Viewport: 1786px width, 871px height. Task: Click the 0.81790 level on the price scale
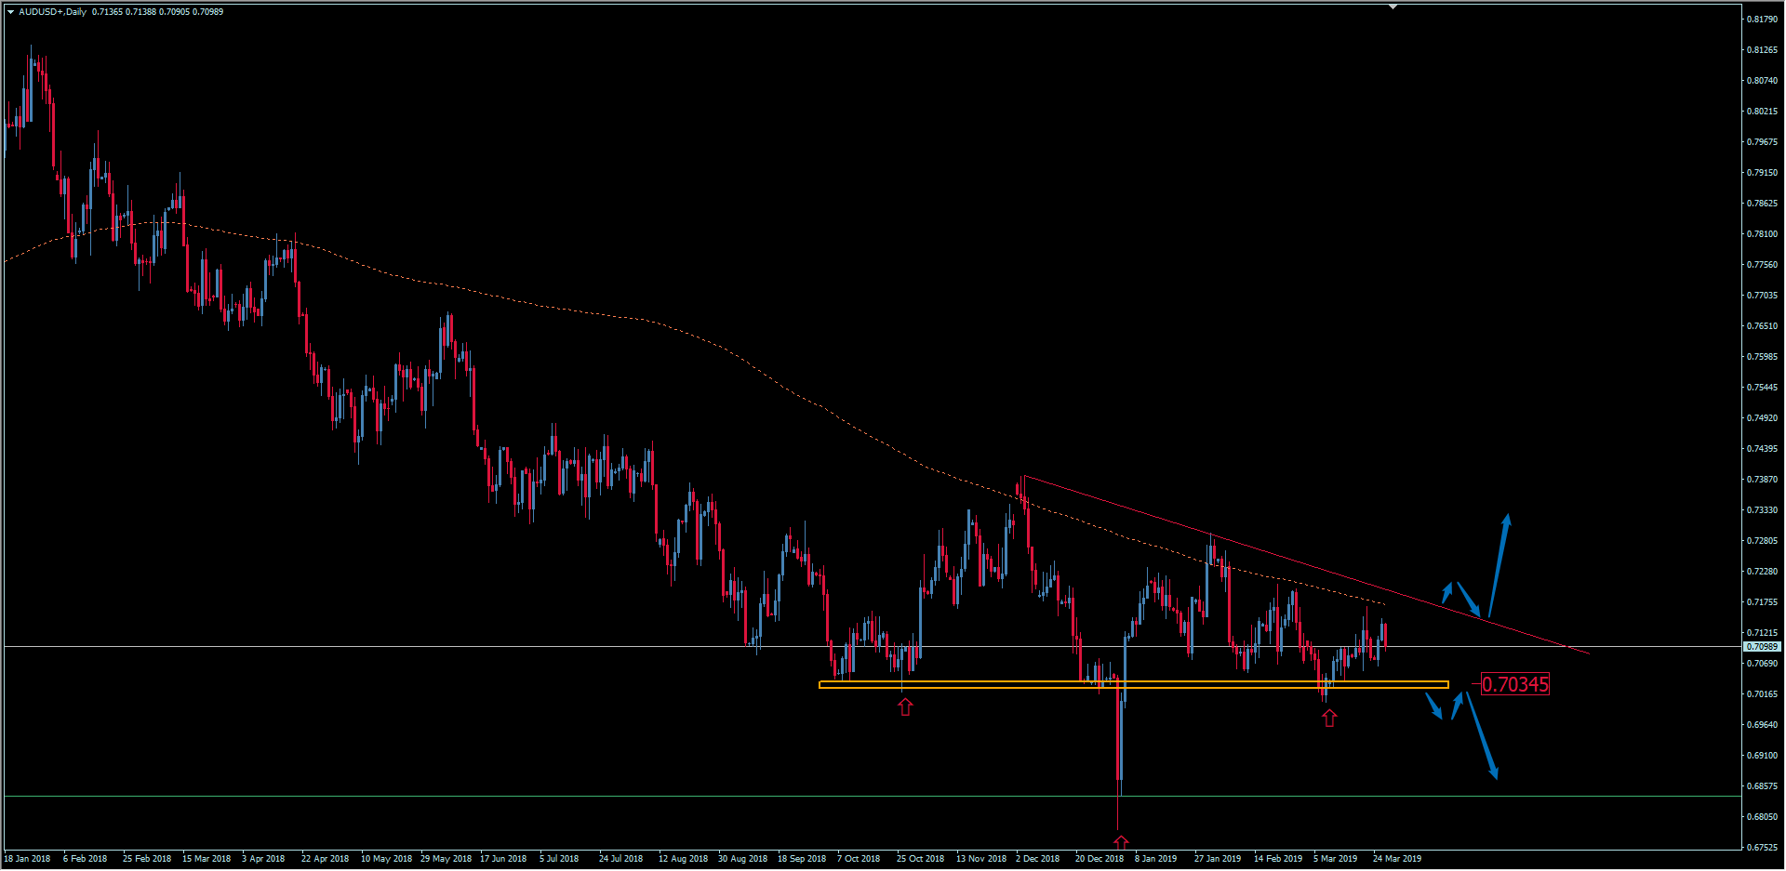[1761, 19]
